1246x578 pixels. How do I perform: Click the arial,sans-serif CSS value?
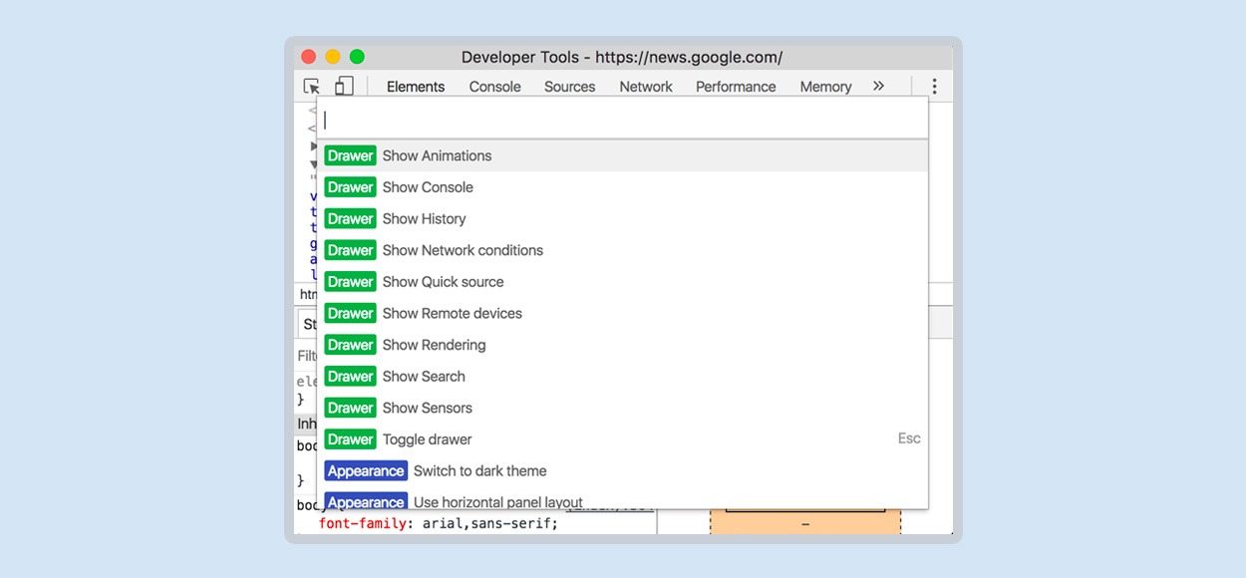click(x=487, y=523)
